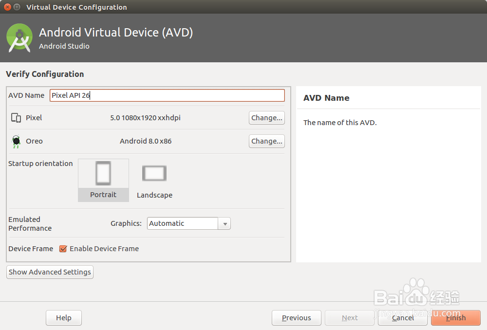Image resolution: width=487 pixels, height=330 pixels.
Task: Select Landscape startup orientation
Action: coord(154,182)
